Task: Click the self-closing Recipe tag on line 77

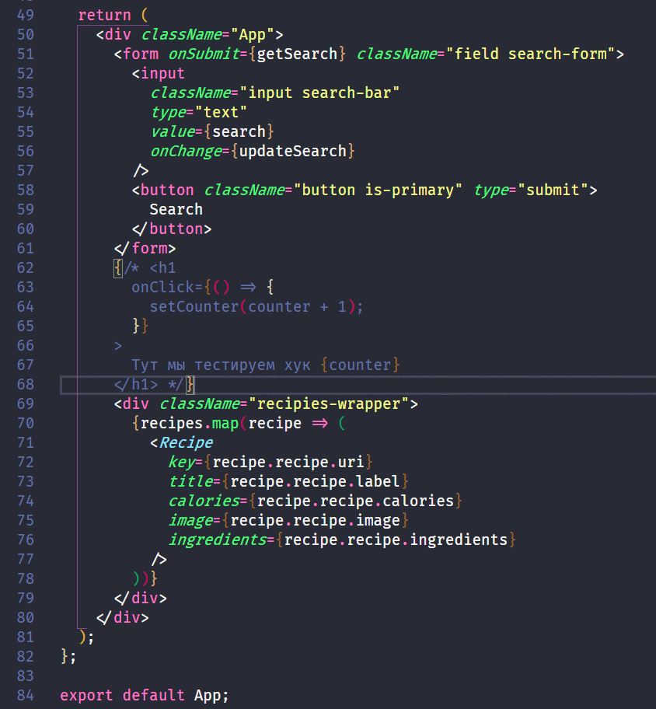Action: [159, 559]
